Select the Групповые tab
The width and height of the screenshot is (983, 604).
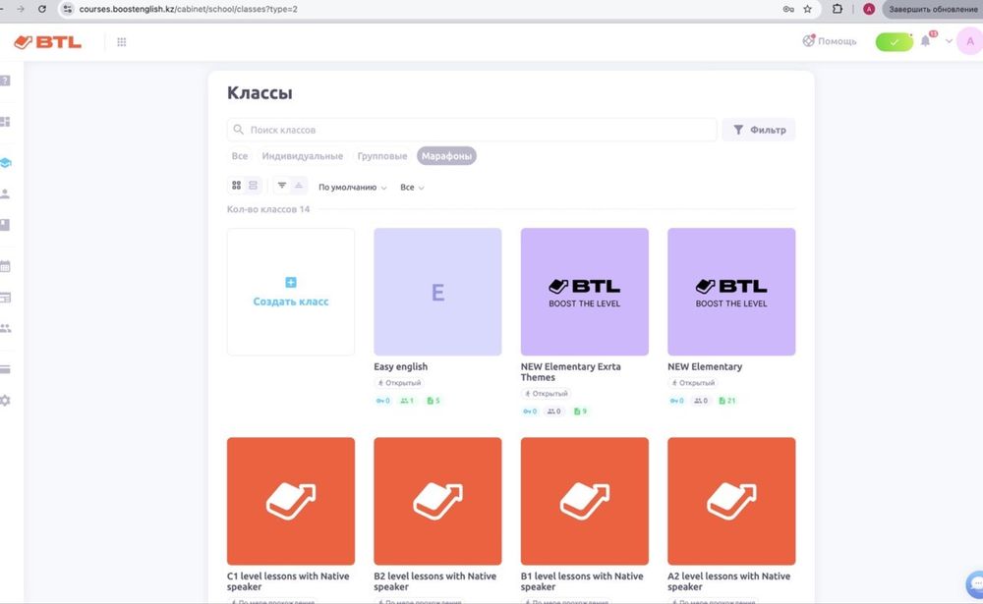[x=381, y=156]
